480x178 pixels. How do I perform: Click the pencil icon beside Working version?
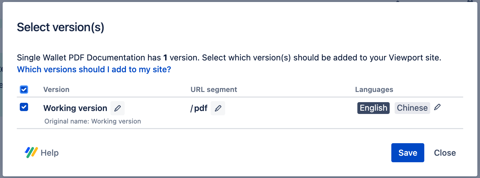coord(117,108)
